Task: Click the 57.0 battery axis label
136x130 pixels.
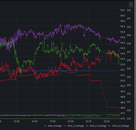Action: pos(123,10)
